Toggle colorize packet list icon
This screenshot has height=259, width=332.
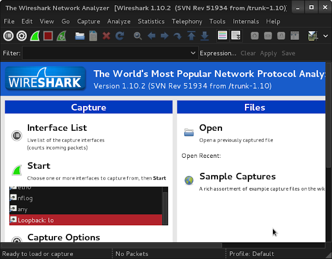point(223,35)
